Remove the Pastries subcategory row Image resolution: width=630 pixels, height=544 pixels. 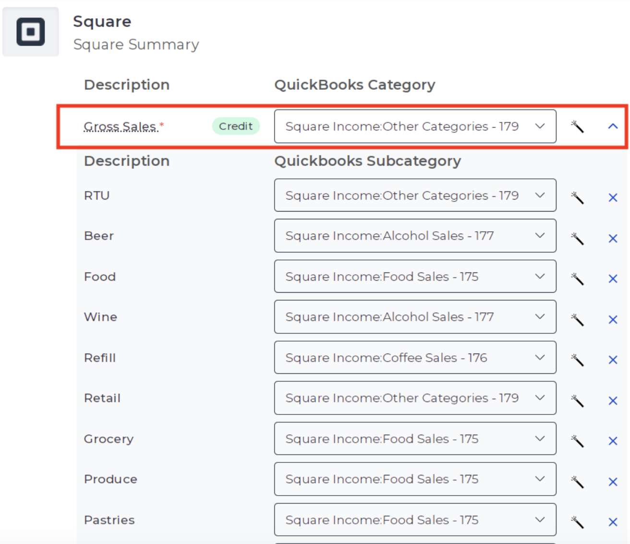pyautogui.click(x=613, y=522)
